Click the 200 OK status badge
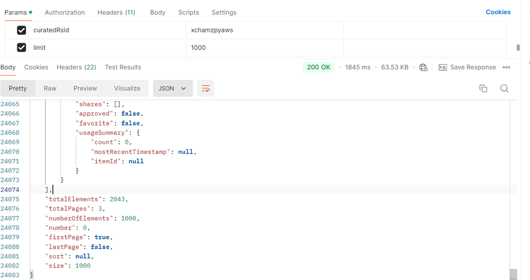Viewport: 530px width, 280px height. tap(319, 67)
